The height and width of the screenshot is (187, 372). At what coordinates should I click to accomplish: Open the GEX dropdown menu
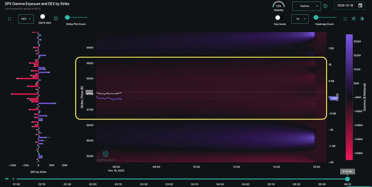point(26,19)
